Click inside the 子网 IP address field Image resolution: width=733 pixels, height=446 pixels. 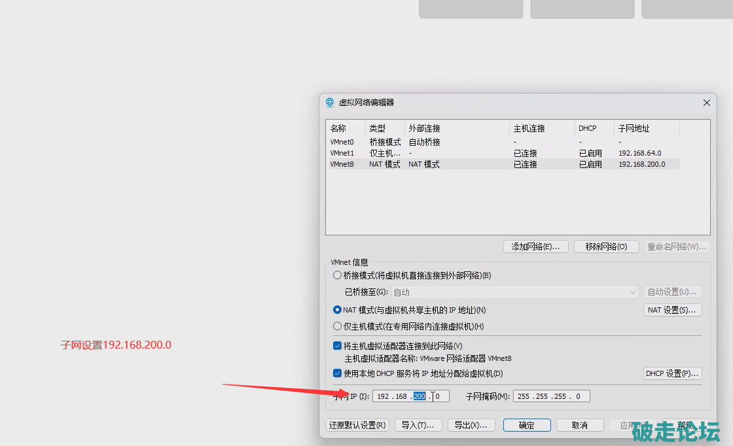[410, 396]
